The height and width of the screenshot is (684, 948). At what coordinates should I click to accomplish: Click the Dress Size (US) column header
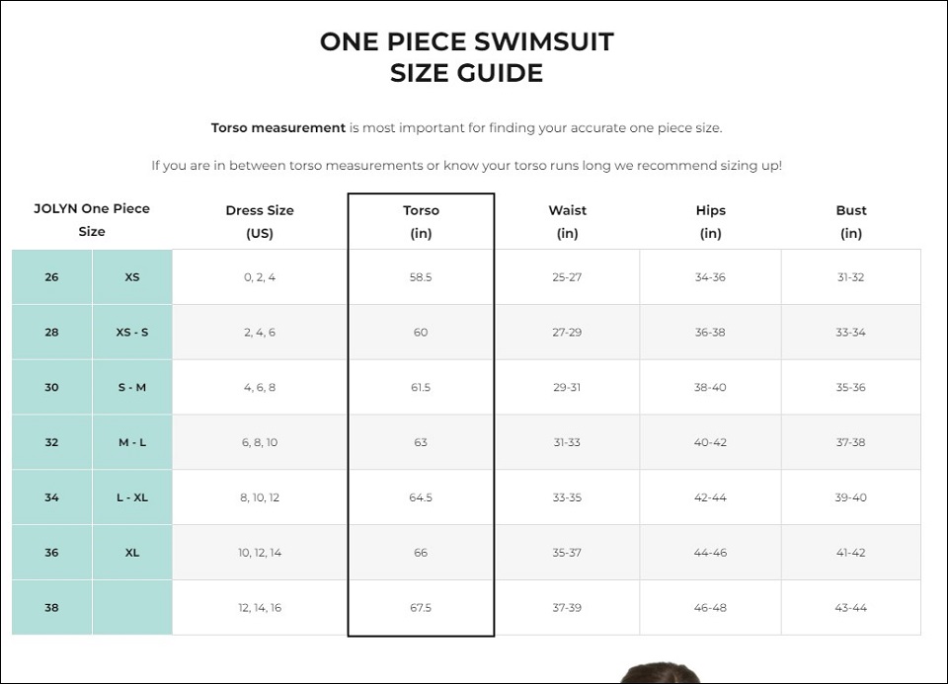coord(260,222)
